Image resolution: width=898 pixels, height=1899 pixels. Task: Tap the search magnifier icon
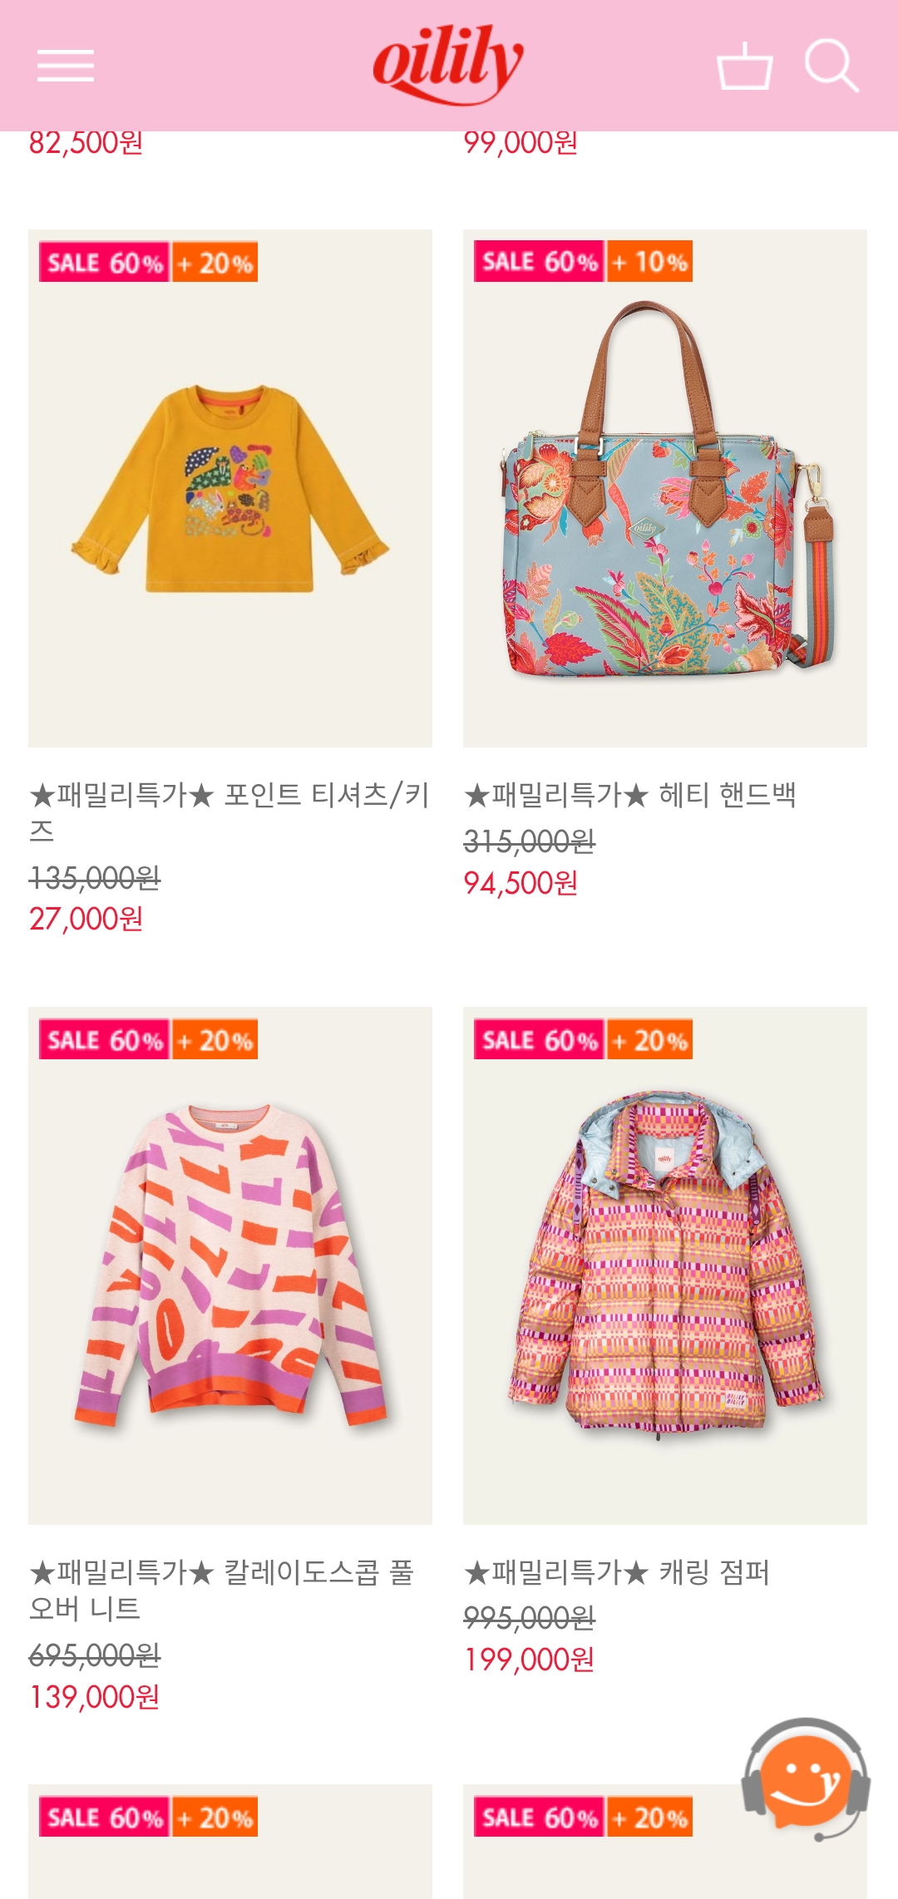point(831,65)
